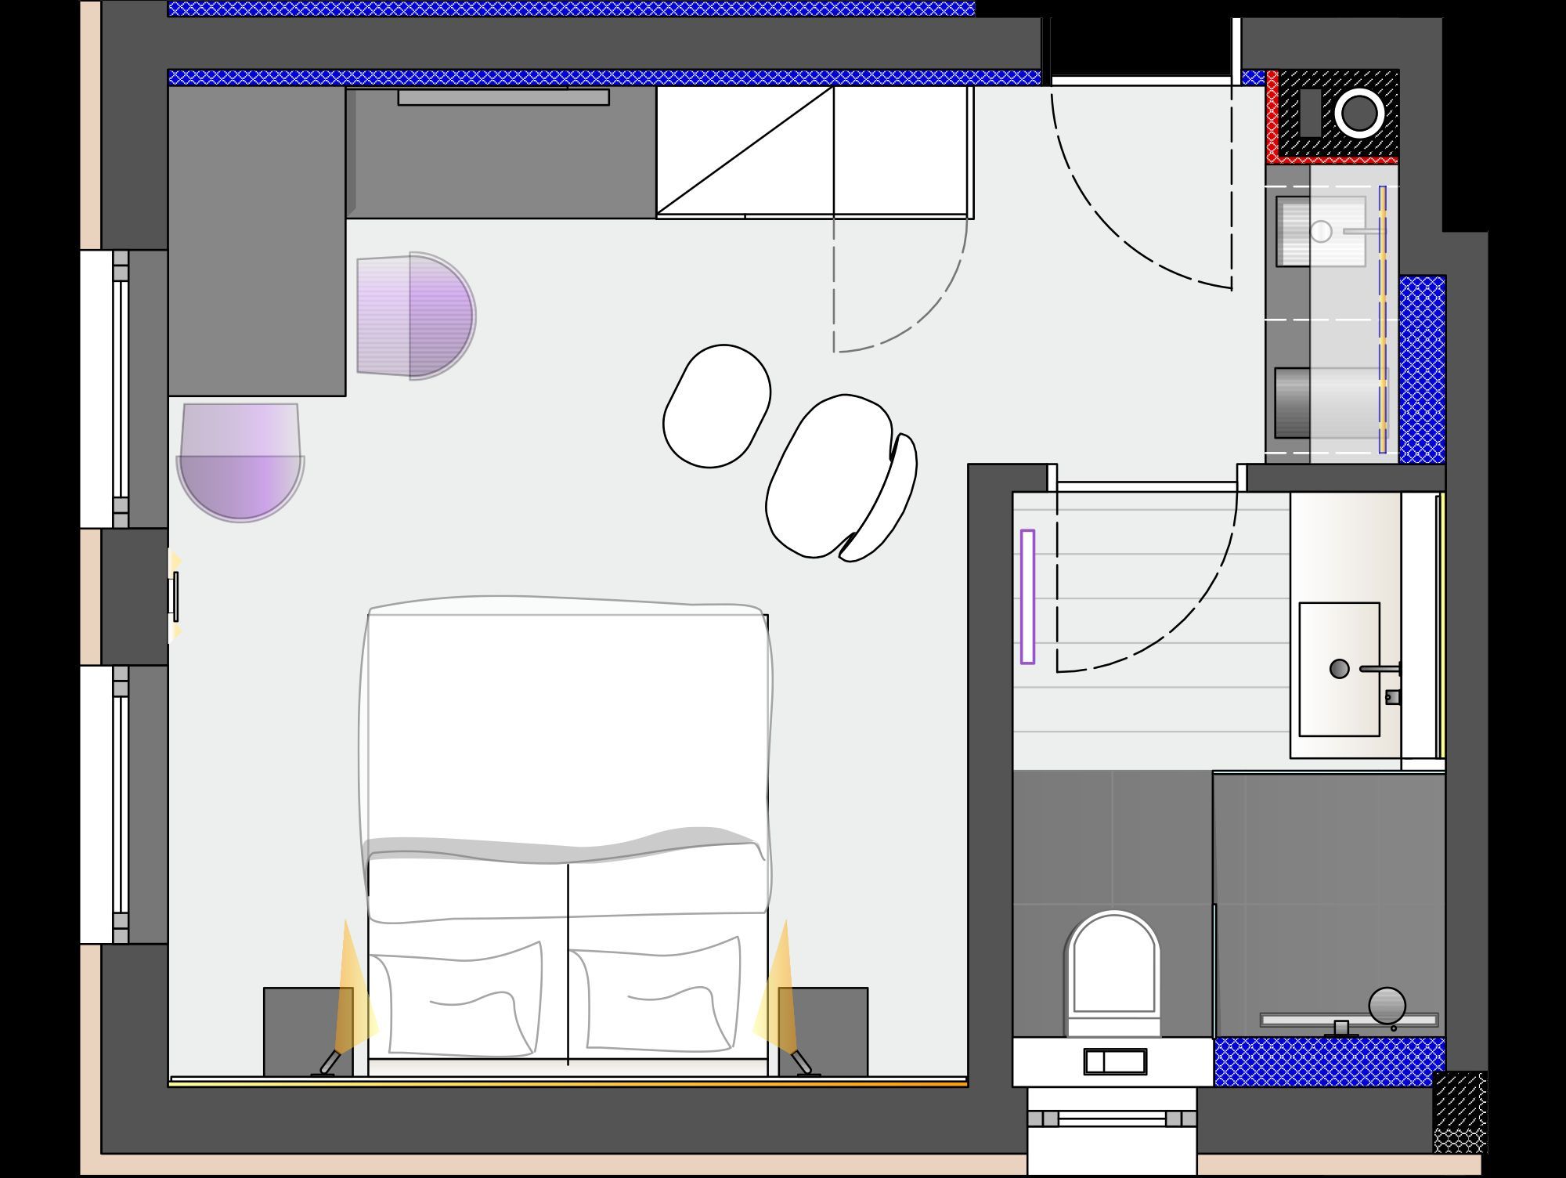This screenshot has width=1566, height=1178.
Task: Click the blue hatched insulation beside kitchenette
Action: click(1421, 368)
